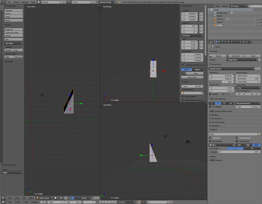Open the XYZ Euler rotation order dropdown

[x=192, y=35]
